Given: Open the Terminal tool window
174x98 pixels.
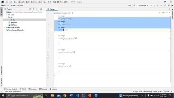Looking at the screenshot, I should click(43, 89).
